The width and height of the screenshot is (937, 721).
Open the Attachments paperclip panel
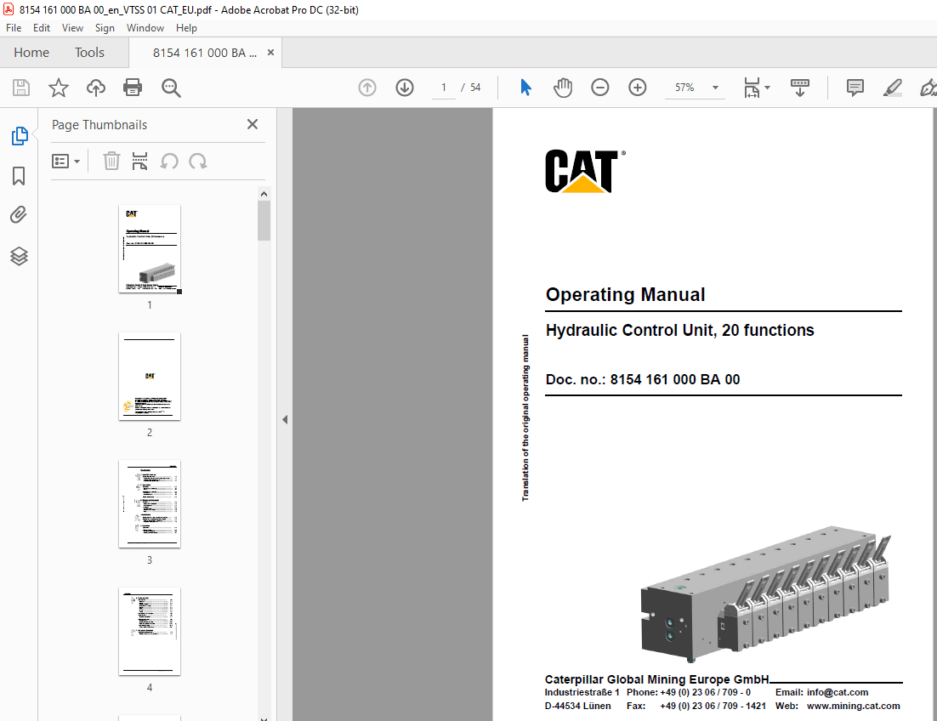(19, 215)
